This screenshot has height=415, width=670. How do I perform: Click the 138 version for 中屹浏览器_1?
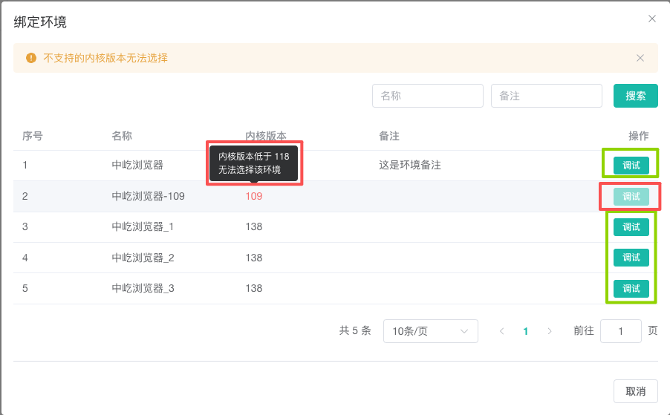[x=254, y=226]
